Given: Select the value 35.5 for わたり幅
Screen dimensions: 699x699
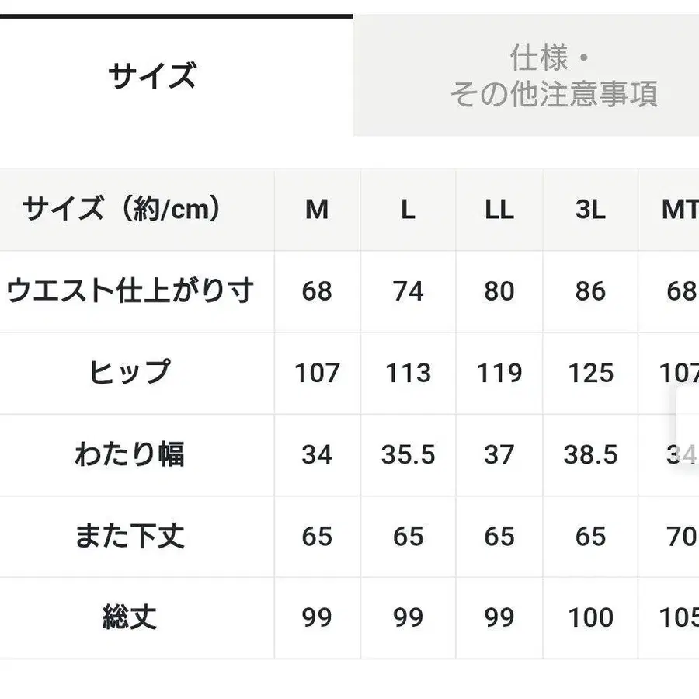Looking at the screenshot, I should tap(407, 454).
